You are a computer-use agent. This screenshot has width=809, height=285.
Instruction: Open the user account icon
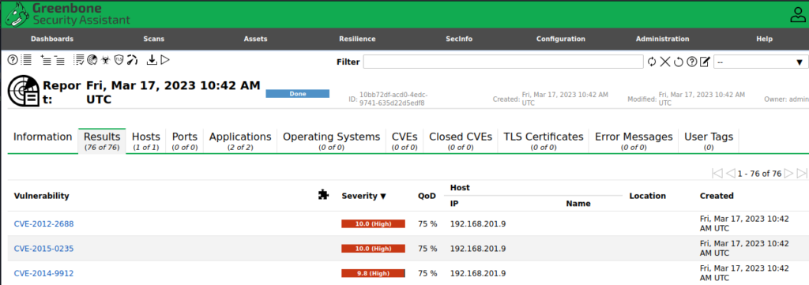[798, 14]
